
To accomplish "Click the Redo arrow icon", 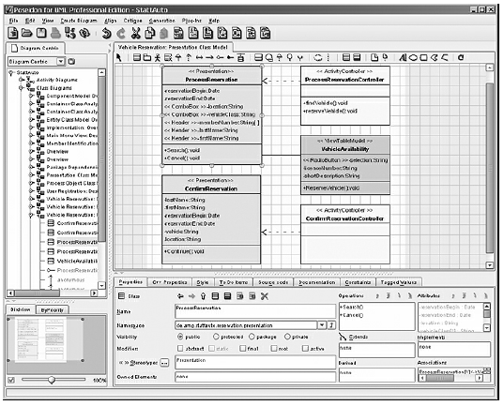I will click(121, 33).
